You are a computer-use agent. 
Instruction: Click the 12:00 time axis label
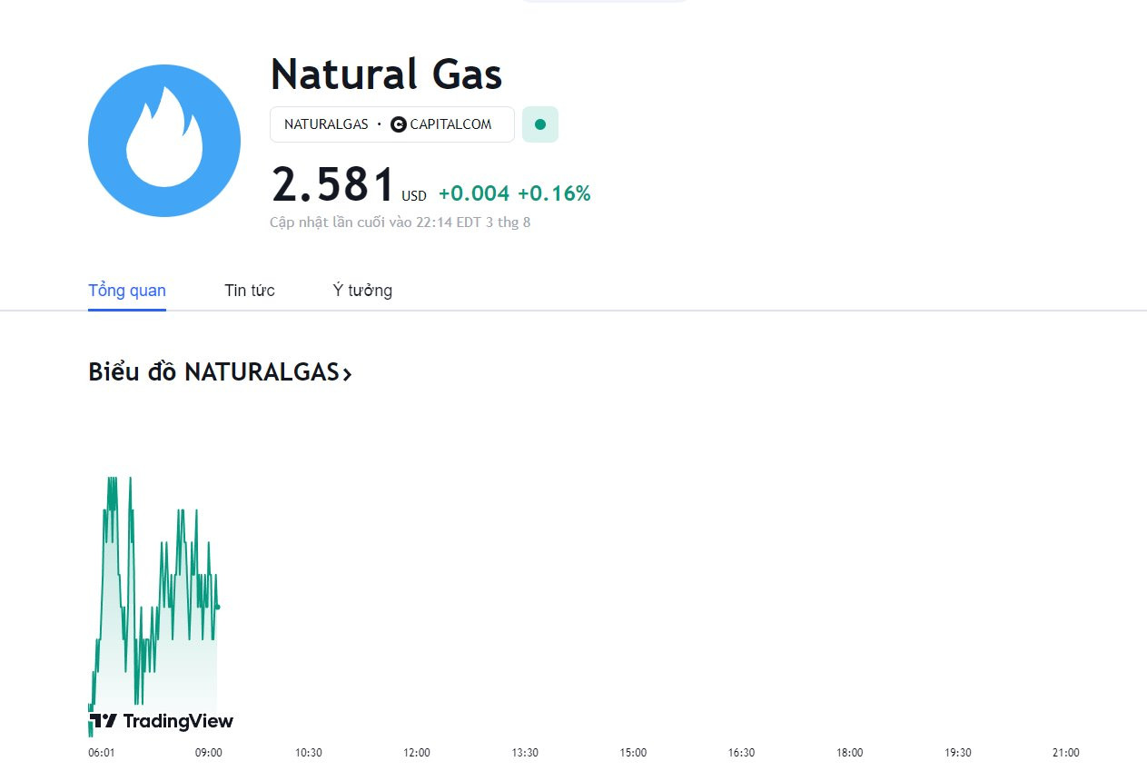(417, 753)
